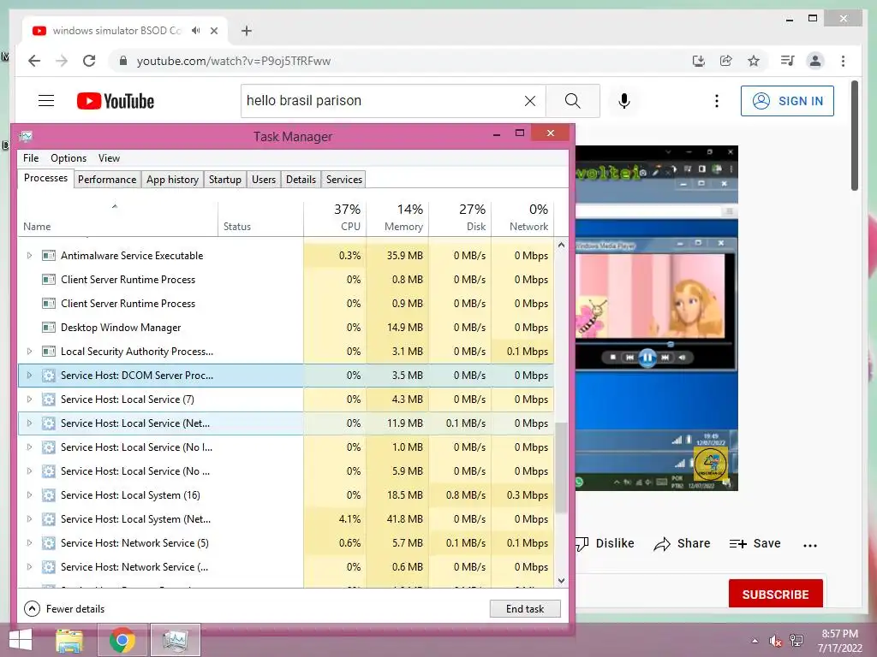Click the Share button under the video
The width and height of the screenshot is (877, 657).
coord(682,543)
